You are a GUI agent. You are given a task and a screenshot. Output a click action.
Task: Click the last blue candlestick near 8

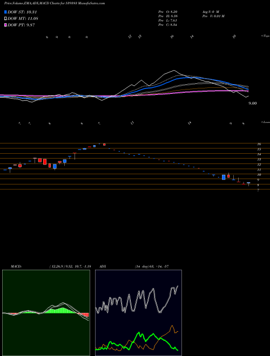248,183
